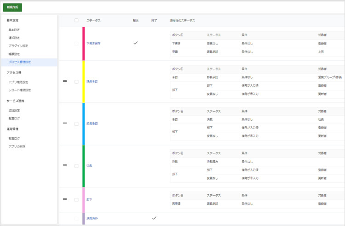Grab the drag handle of 課長承認 row
The image size is (345, 226).
pos(65,81)
